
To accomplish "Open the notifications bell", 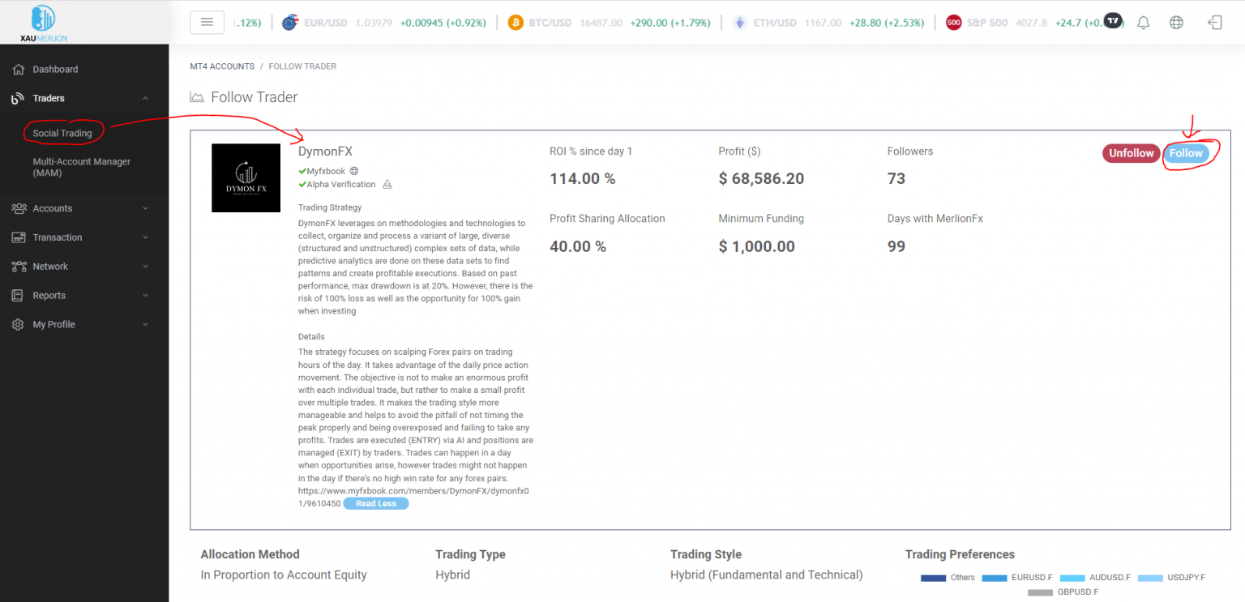I will point(1143,23).
